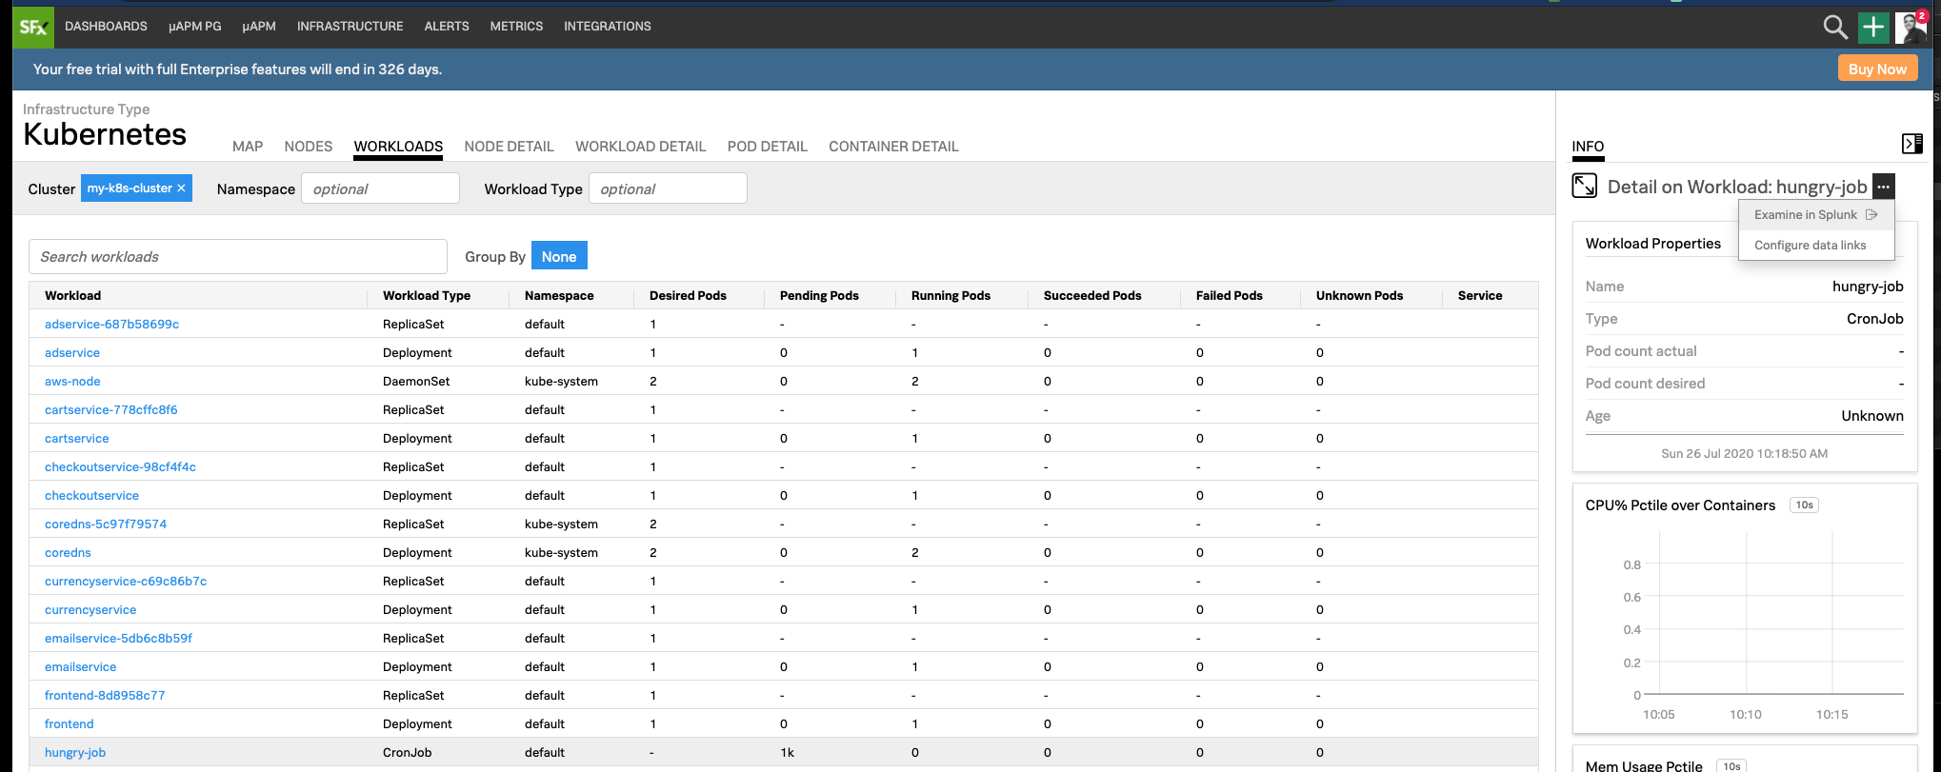Go to INFRASTRUCTURE in top nav

[x=350, y=27]
